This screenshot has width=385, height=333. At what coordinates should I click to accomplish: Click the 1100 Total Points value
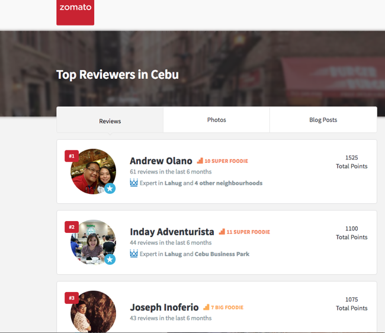pos(352,233)
